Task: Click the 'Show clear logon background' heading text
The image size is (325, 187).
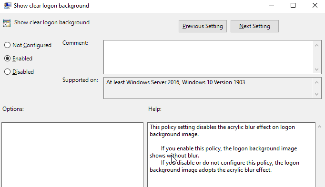Action: (x=52, y=22)
